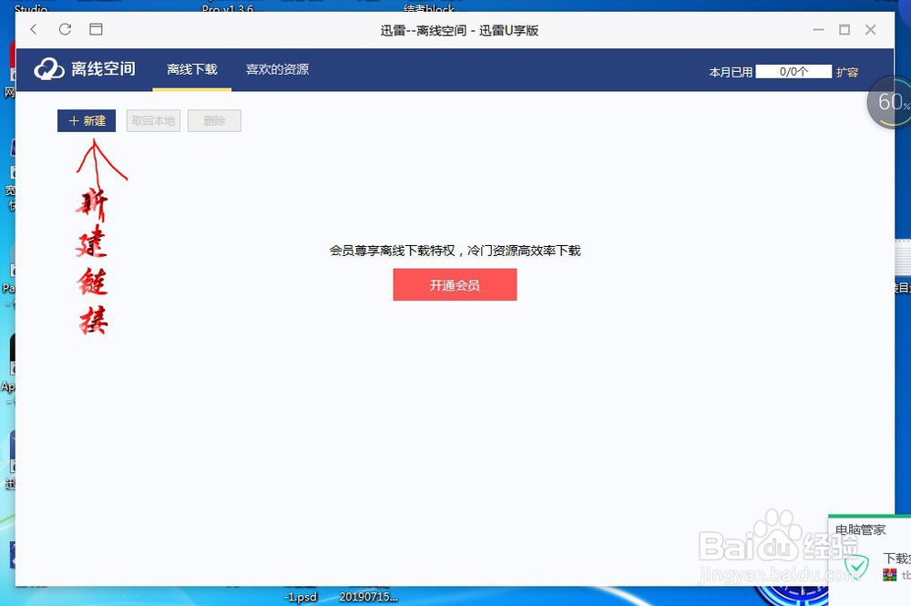Click the 20190715 desktop file label
This screenshot has width=911, height=606.
click(x=368, y=597)
